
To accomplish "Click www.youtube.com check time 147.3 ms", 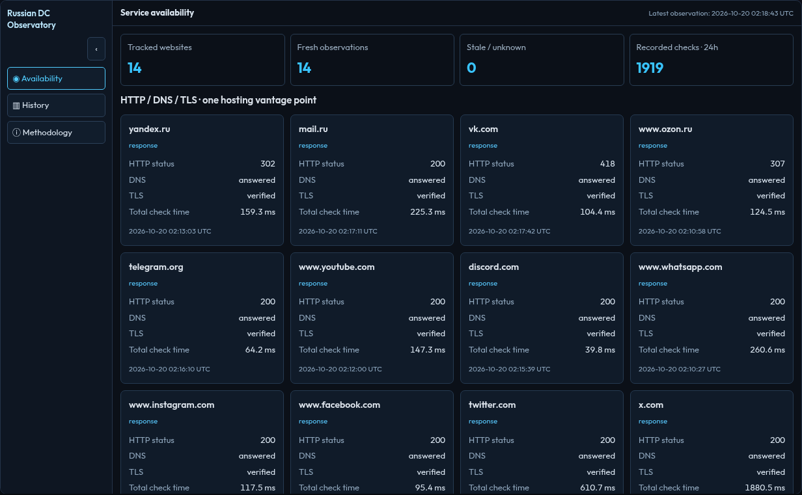I will click(x=428, y=350).
